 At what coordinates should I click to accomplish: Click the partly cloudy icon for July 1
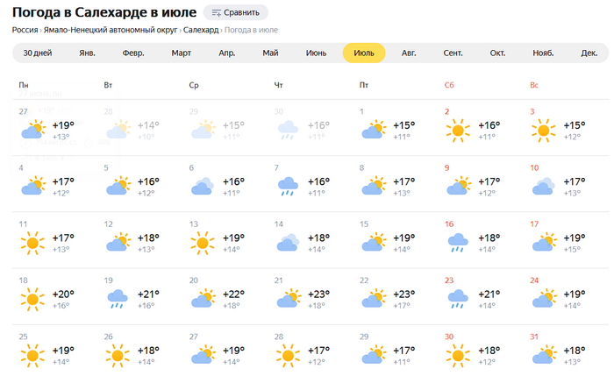pos(372,131)
